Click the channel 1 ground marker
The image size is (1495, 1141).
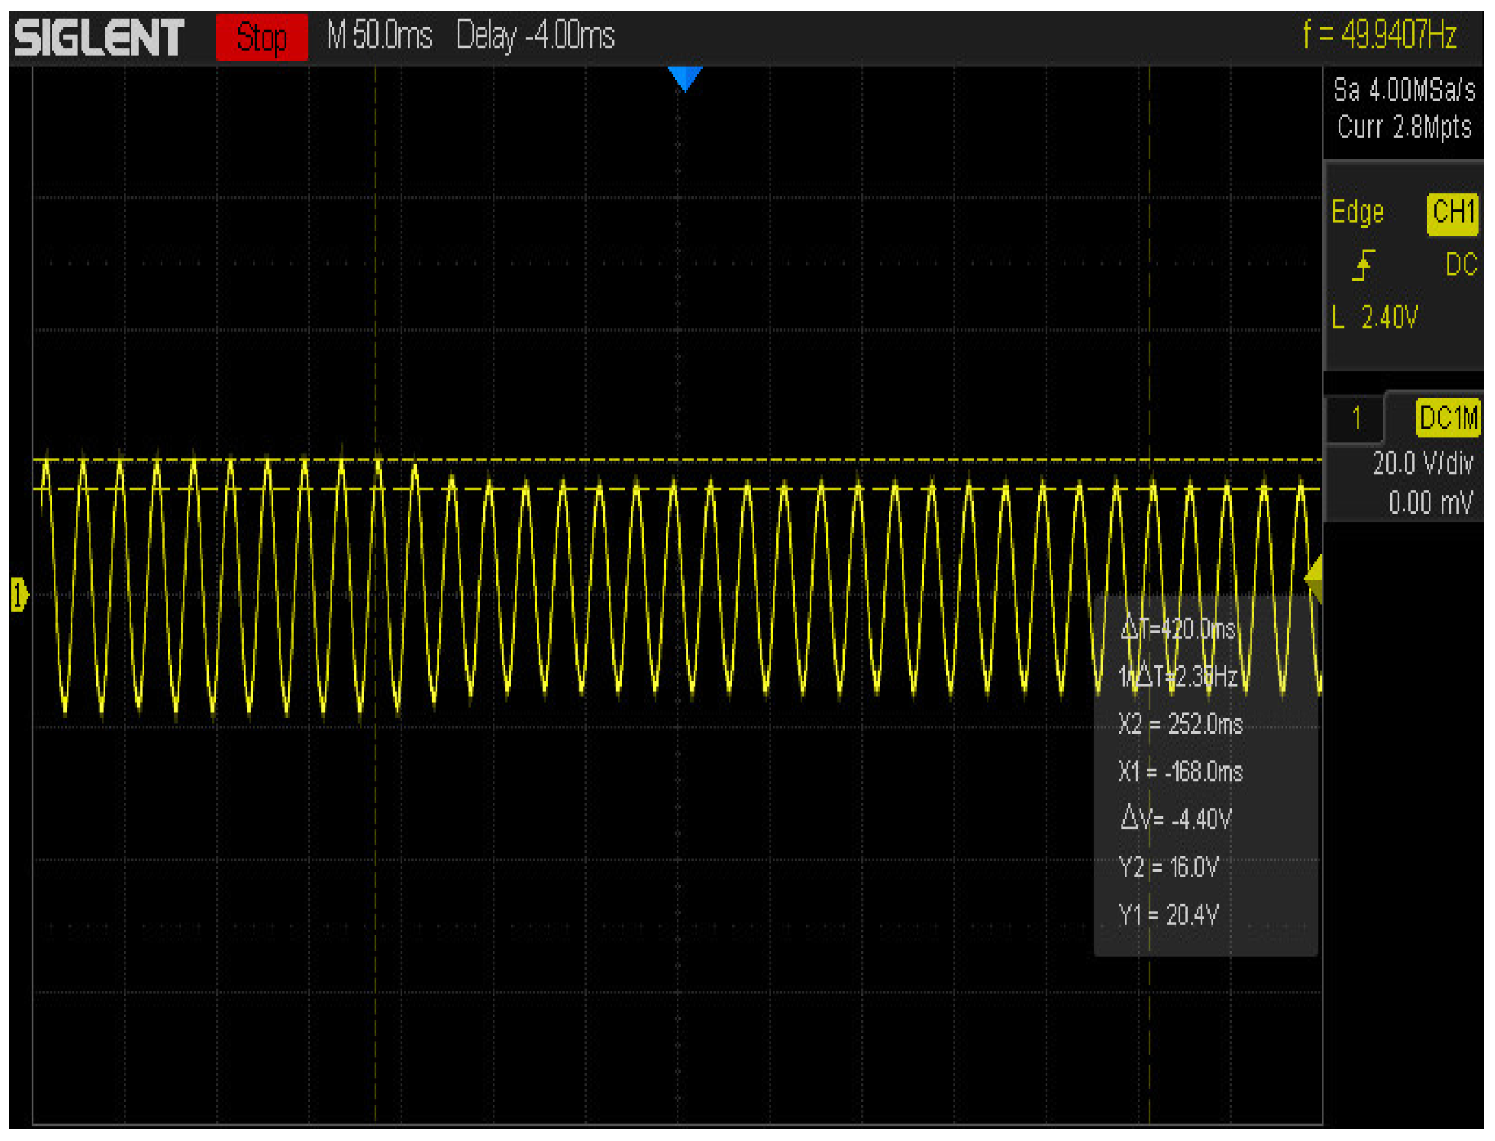[x=20, y=595]
